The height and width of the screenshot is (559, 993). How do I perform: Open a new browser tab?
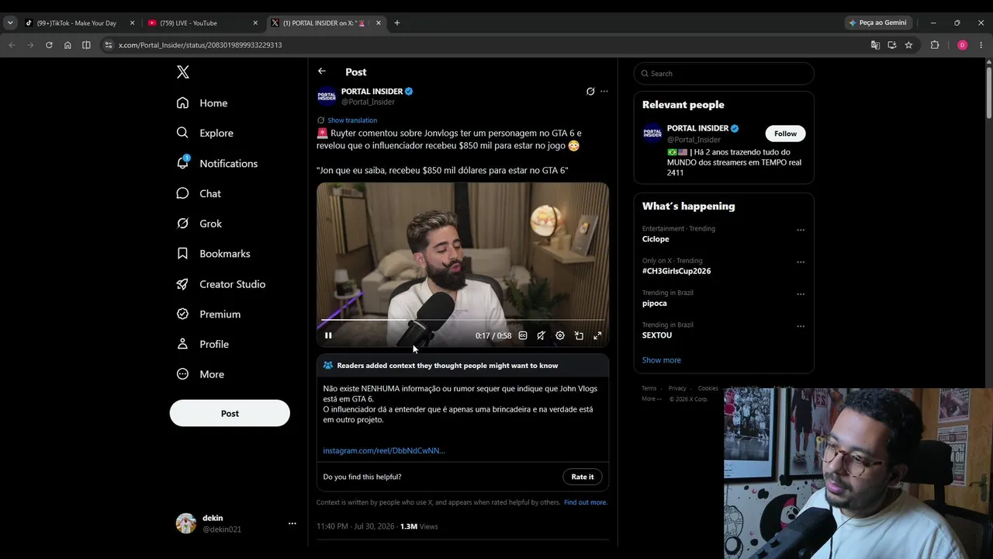397,23
